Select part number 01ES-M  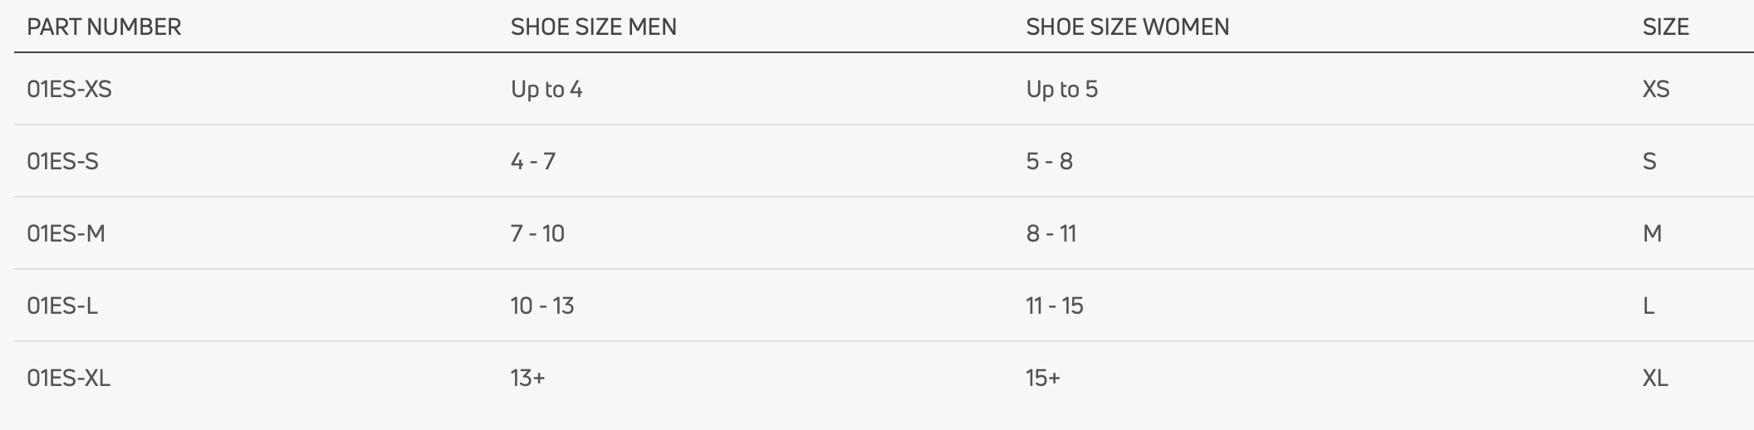click(66, 233)
